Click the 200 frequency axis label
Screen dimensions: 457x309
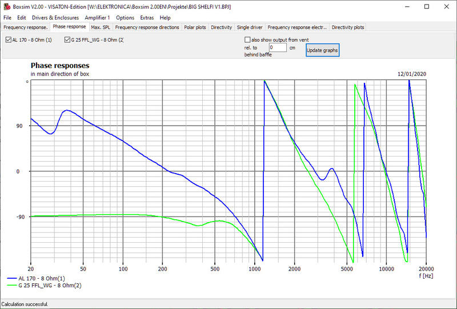click(162, 269)
